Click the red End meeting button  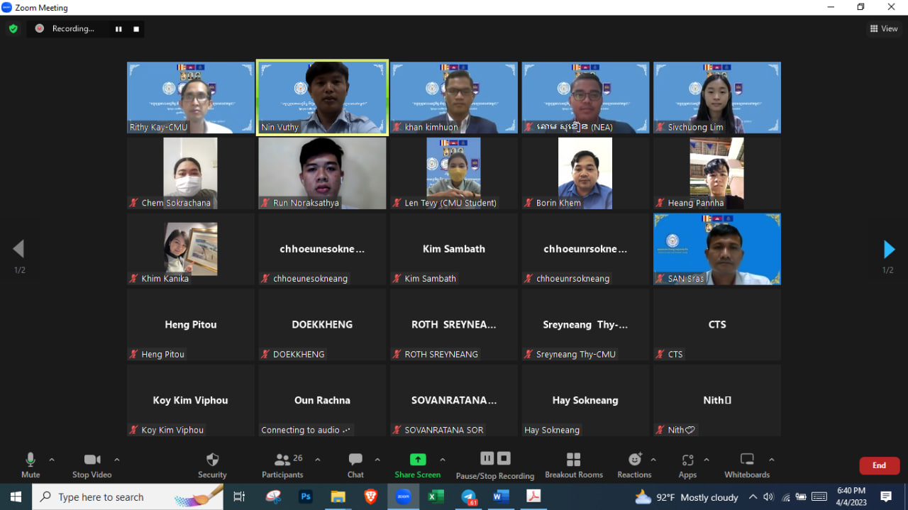pos(879,465)
